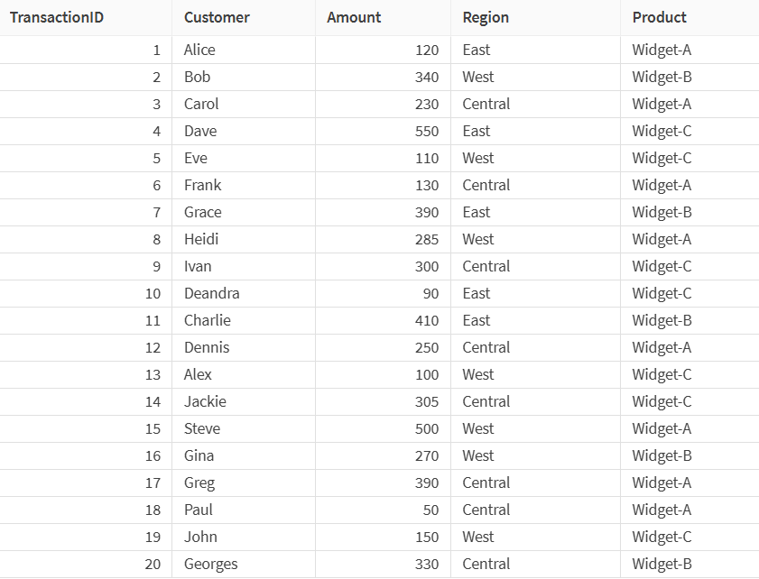Image resolution: width=759 pixels, height=579 pixels.
Task: Select the Ivan customer cell
Action: click(198, 266)
